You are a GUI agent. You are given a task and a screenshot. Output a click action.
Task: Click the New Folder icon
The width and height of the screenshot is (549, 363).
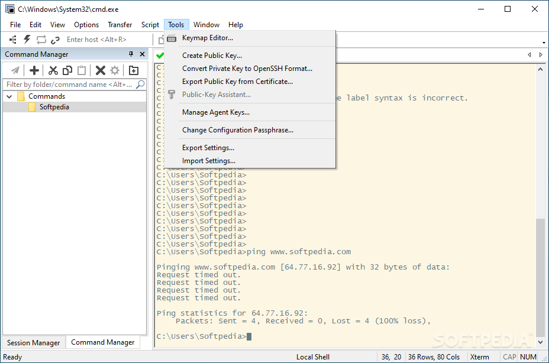click(x=133, y=70)
